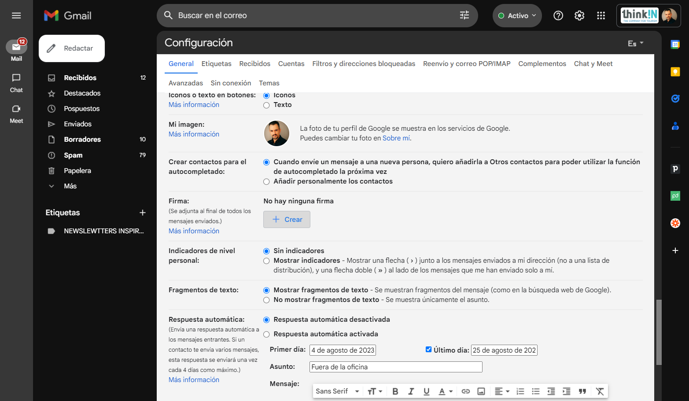
Task: Open Contacts in the side panel
Action: coord(675,126)
